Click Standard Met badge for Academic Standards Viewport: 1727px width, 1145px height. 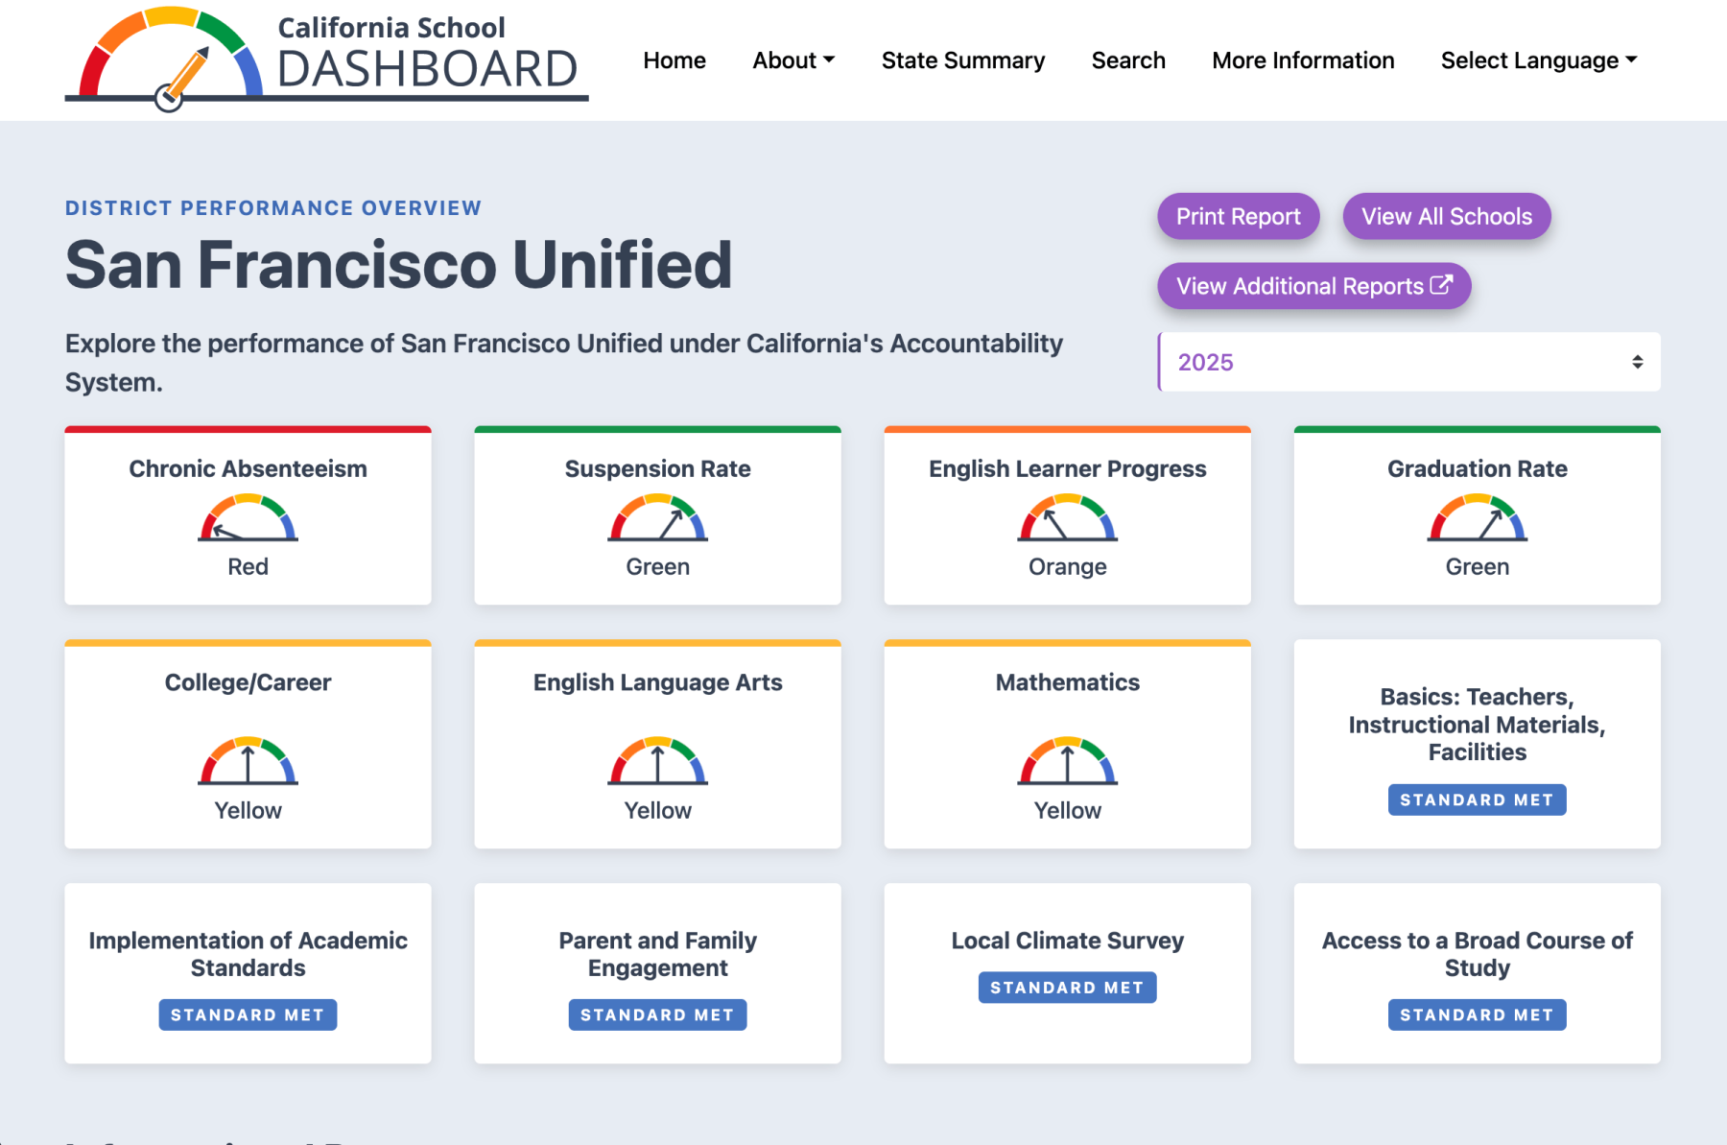point(248,1014)
